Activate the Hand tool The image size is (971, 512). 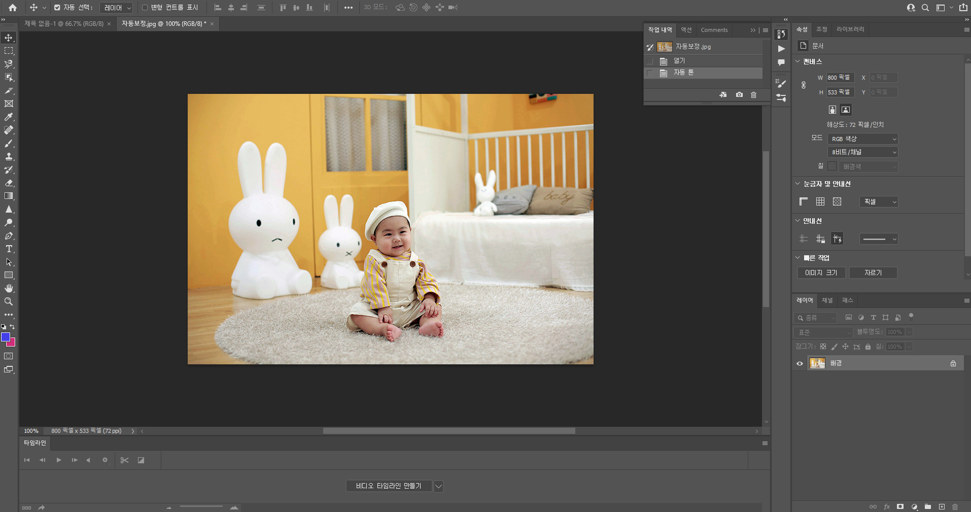(x=9, y=288)
